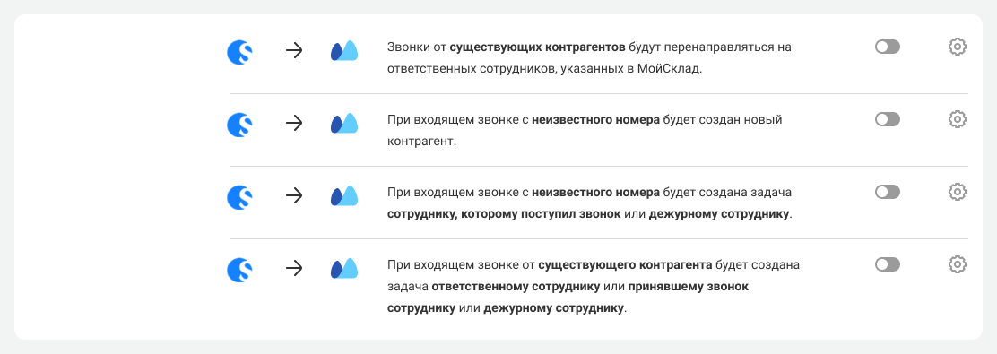This screenshot has width=997, height=354.
Task: Click blue S logo in unknown number task row
Action: point(239,197)
